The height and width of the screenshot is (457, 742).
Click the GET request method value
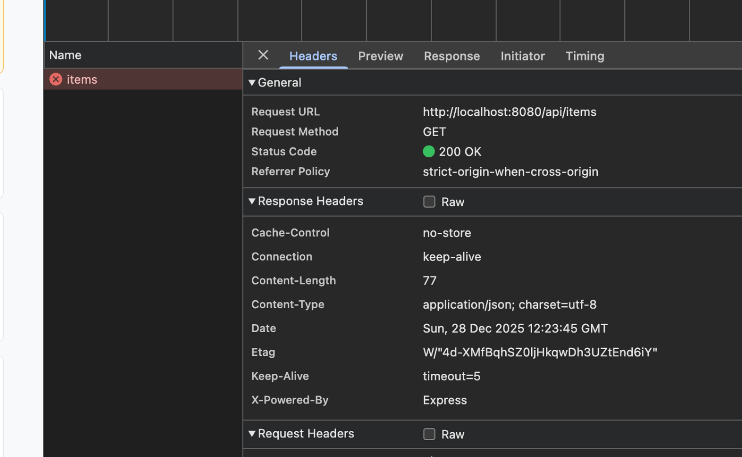435,132
